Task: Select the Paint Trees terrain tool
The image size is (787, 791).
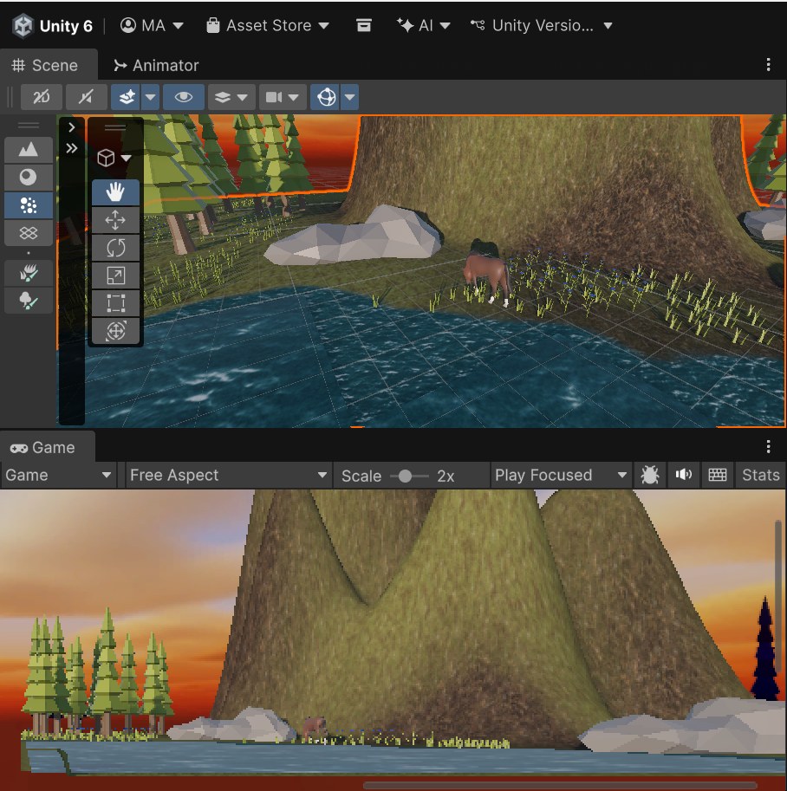Action: click(29, 301)
